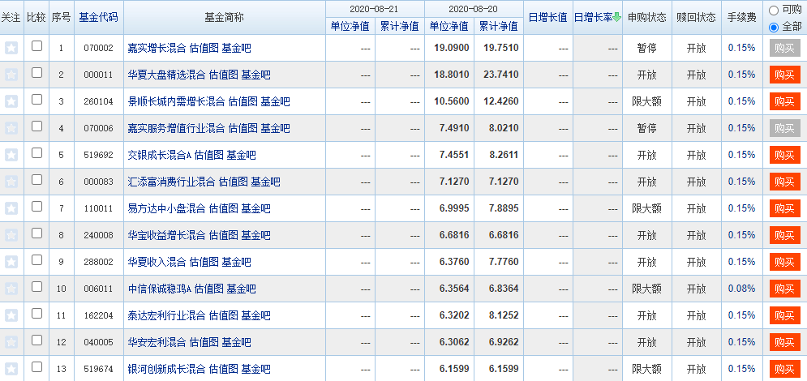The image size is (807, 381).
Task: Tick compare checkbox for fund 070006
Action: tap(36, 126)
